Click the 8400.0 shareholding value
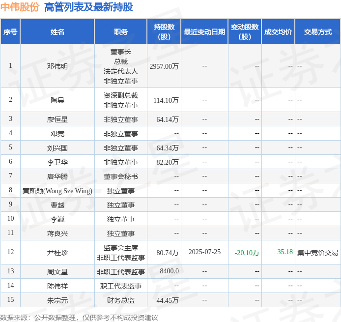This screenshot has height=322, width=341. coord(169,271)
